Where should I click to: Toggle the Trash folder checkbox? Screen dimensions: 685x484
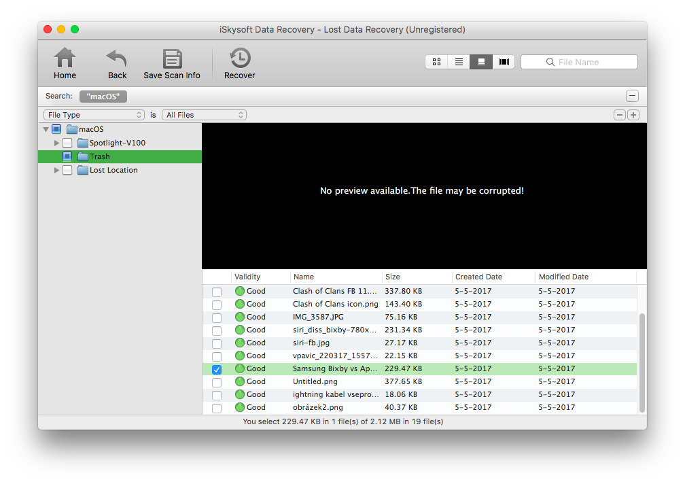click(x=67, y=156)
